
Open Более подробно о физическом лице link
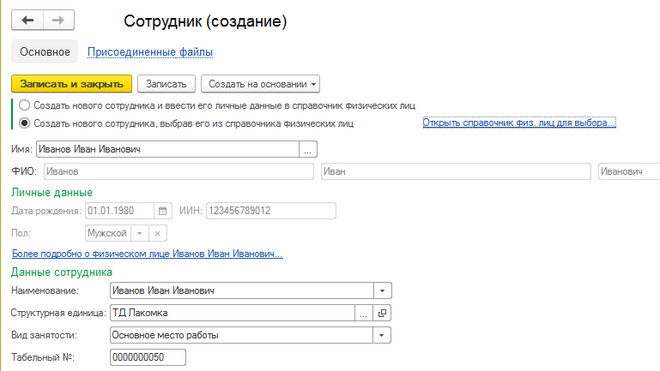click(x=148, y=254)
